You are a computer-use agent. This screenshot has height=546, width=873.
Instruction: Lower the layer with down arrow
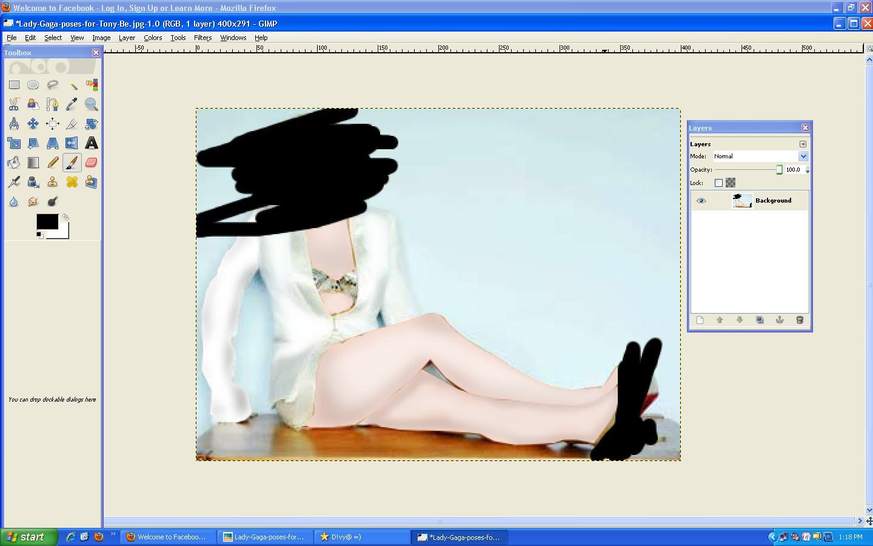point(740,320)
